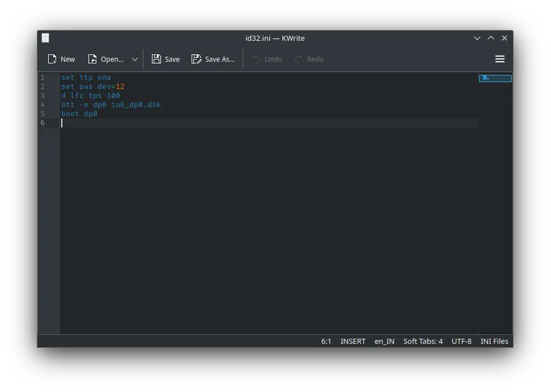Click the Redo arrow icon

299,59
